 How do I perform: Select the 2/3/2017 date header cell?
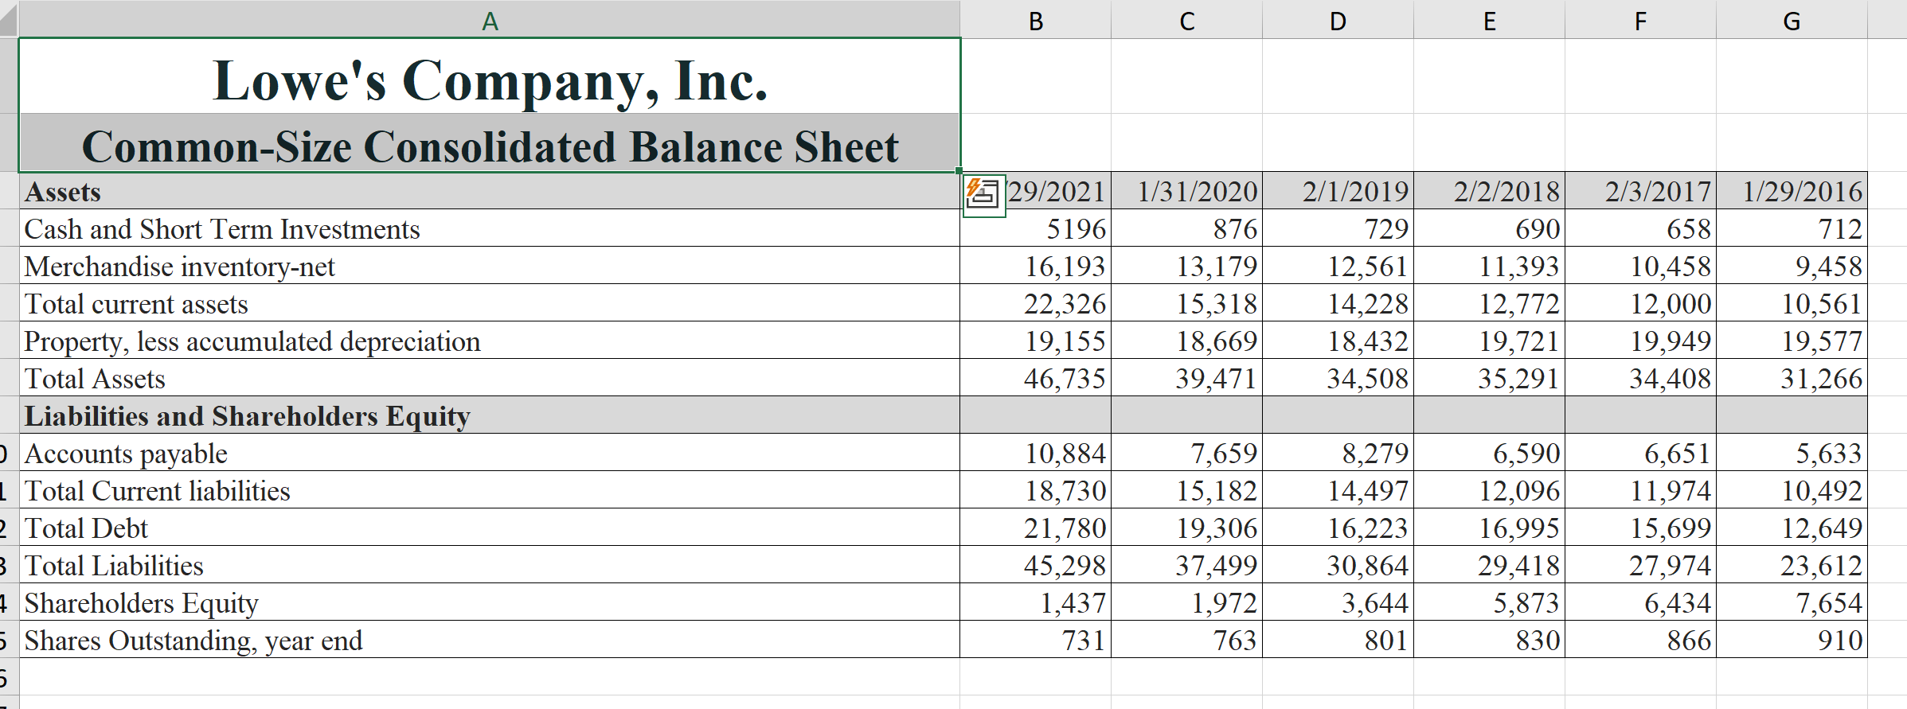[1641, 191]
